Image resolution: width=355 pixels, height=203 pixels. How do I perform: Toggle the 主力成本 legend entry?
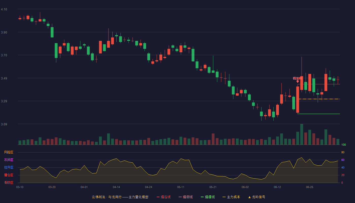(x=231, y=197)
